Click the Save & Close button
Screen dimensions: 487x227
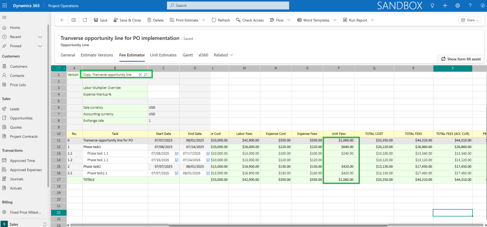click(x=127, y=20)
